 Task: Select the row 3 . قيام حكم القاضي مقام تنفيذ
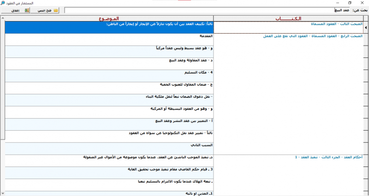[x=109, y=173]
